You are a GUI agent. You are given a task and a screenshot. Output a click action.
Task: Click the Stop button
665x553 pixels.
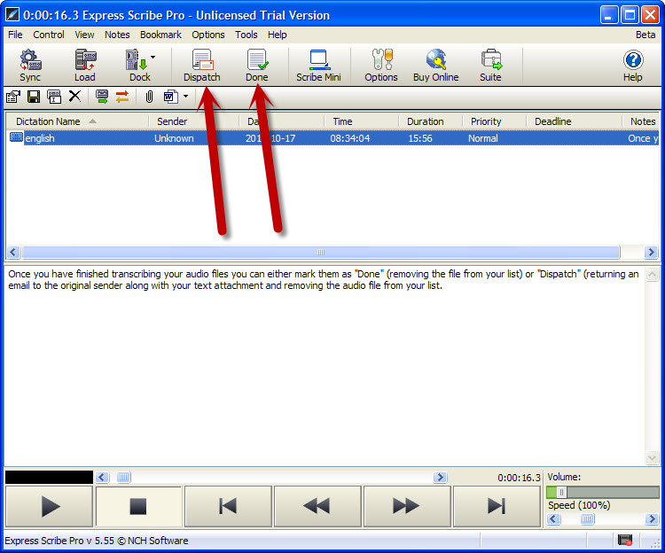tap(138, 506)
